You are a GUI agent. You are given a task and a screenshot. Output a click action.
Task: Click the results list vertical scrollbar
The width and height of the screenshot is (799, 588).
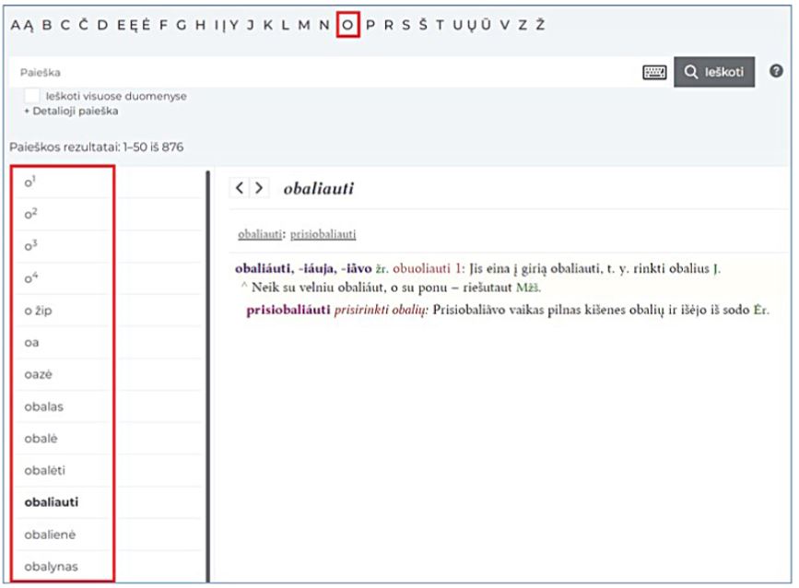(207, 369)
